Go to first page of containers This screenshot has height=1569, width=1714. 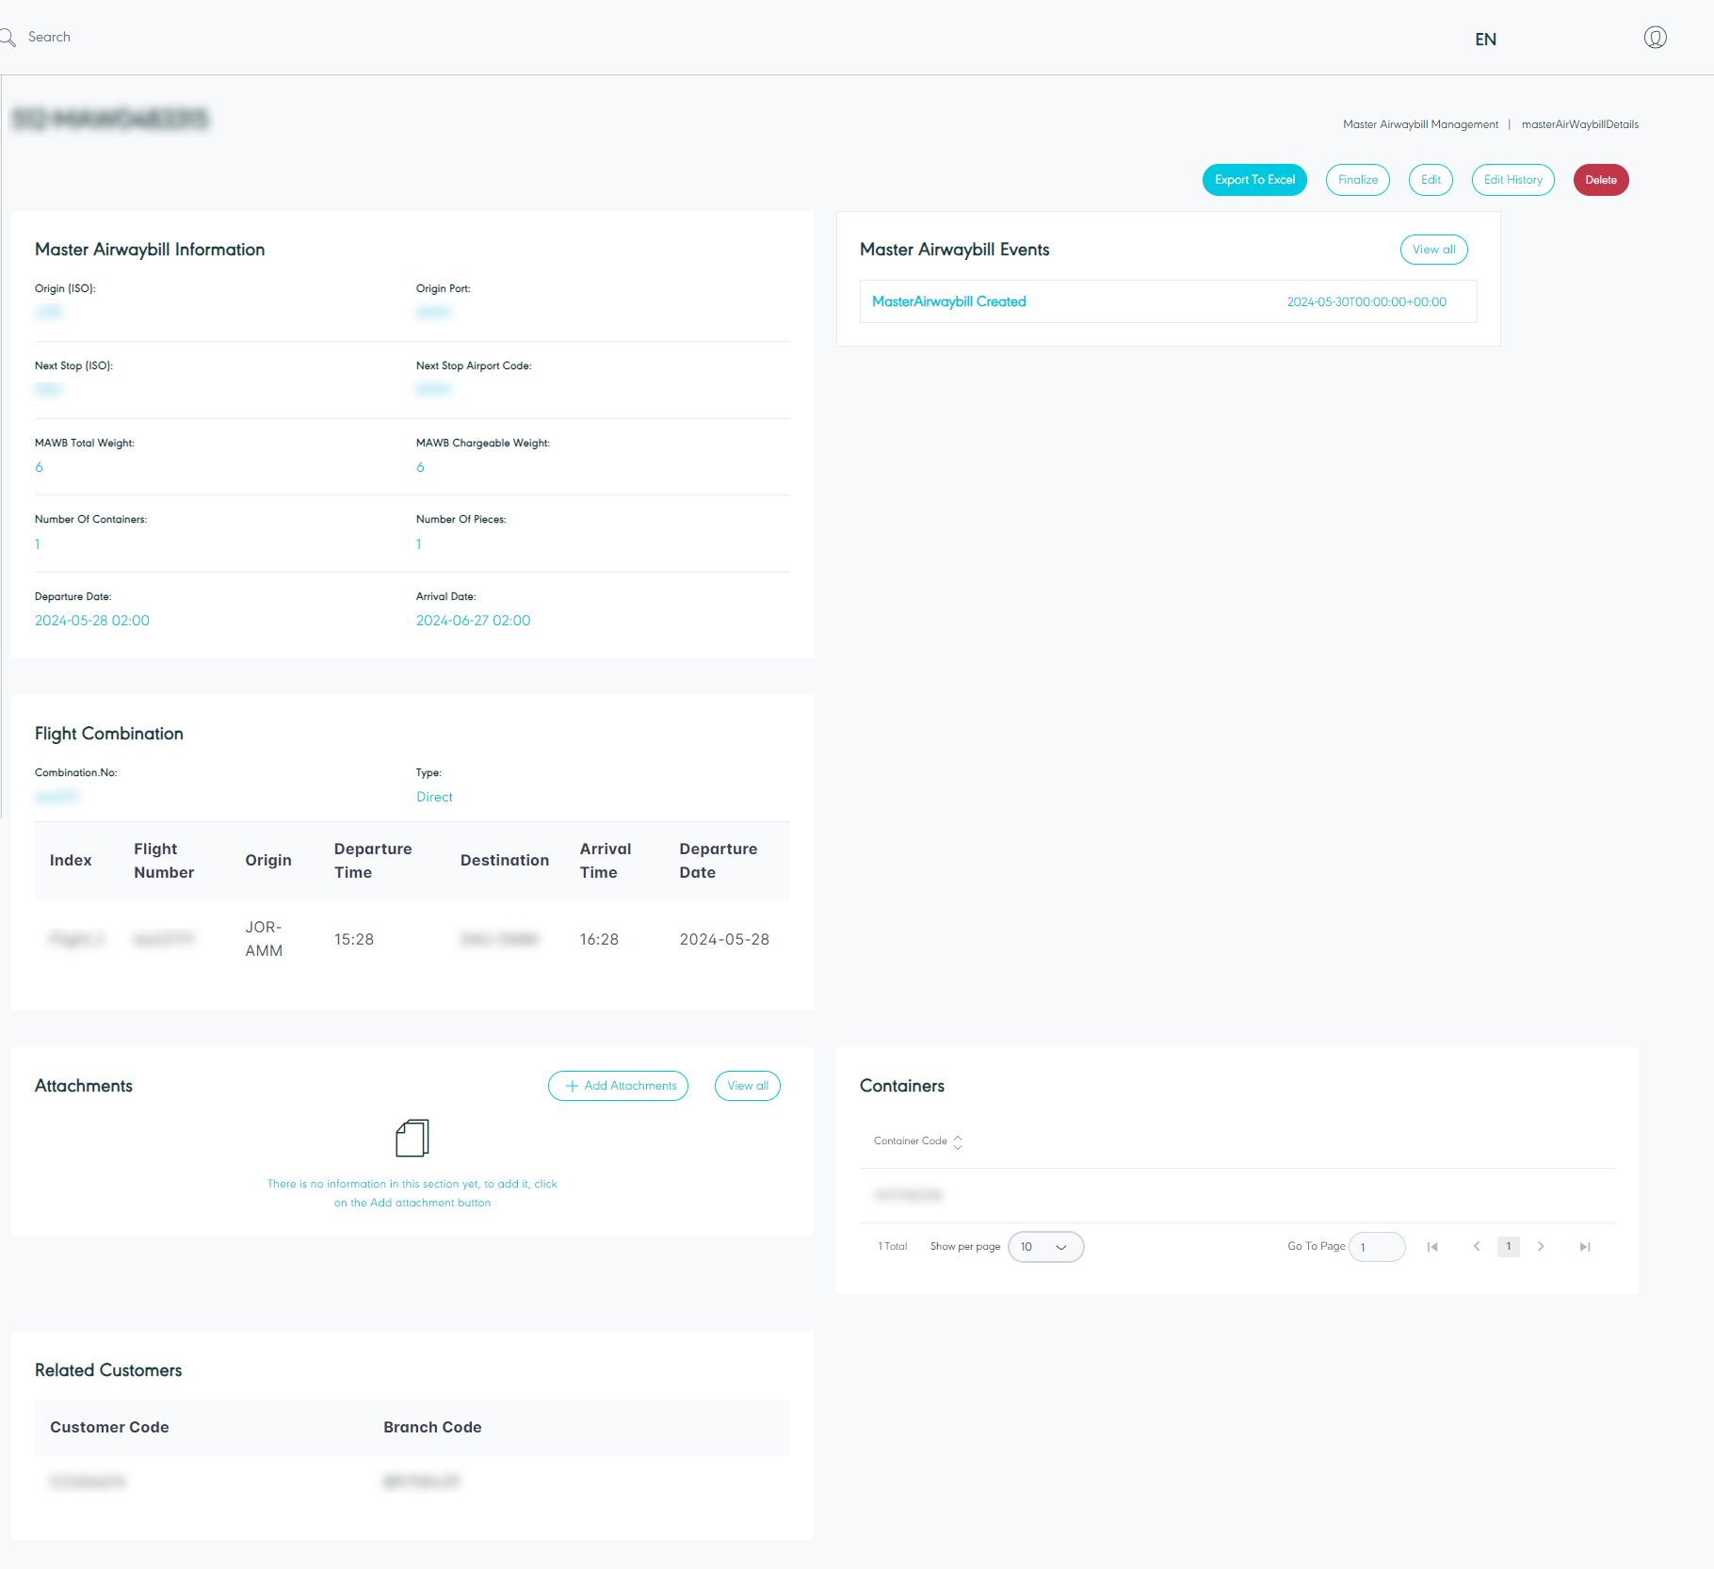[1432, 1247]
